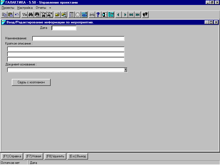Click the filter funnel toolbar icon
The width and height of the screenshot is (220, 165).
tap(24, 15)
